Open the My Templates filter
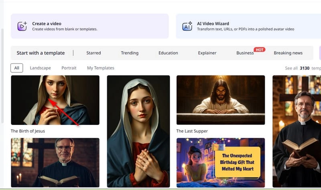This screenshot has height=190, width=321. 101,68
